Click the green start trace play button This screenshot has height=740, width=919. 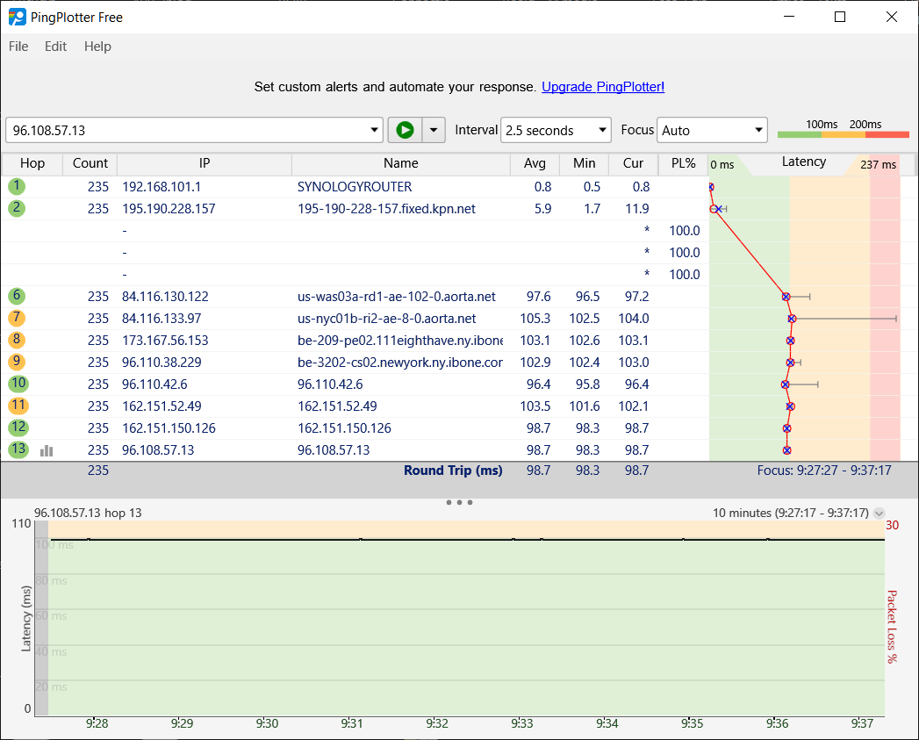click(404, 130)
